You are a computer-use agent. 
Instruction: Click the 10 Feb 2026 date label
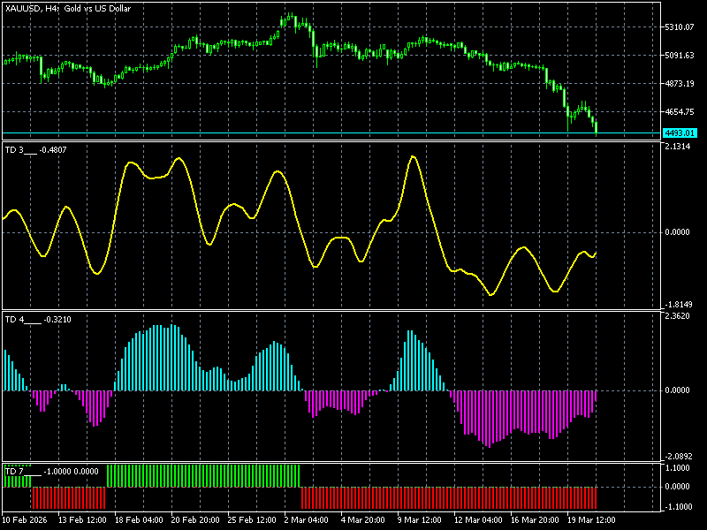pos(25,519)
